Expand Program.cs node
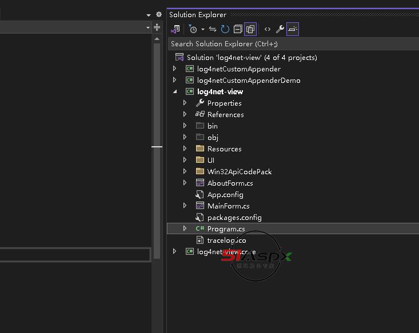 click(185, 228)
